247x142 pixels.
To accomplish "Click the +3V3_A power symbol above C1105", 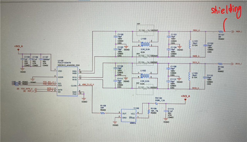I will pyautogui.click(x=19, y=50).
